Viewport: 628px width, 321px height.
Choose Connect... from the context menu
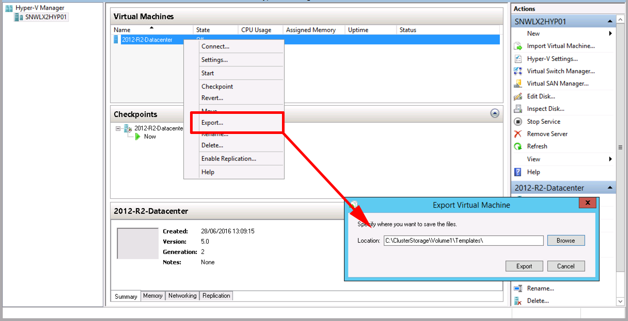[215, 46]
